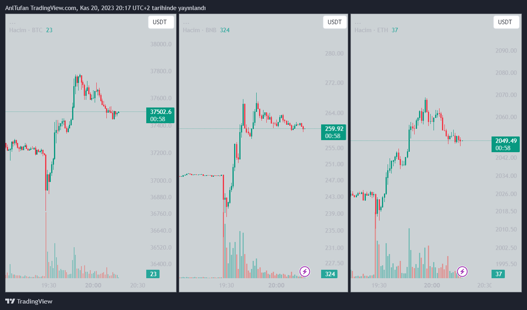Image resolution: width=527 pixels, height=310 pixels.
Task: Click the 19:30 time marker on the ETH chart
Action: (379, 285)
